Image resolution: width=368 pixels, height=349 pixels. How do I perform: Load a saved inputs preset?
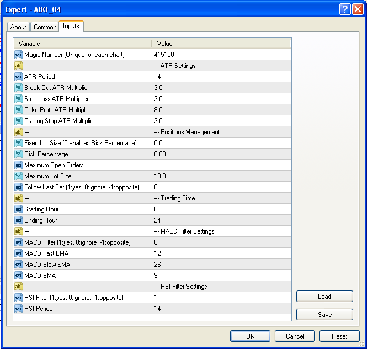324,297
